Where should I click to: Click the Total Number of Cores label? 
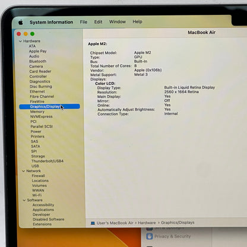tap(111, 66)
